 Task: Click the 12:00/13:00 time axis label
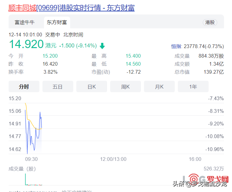coord(113,159)
